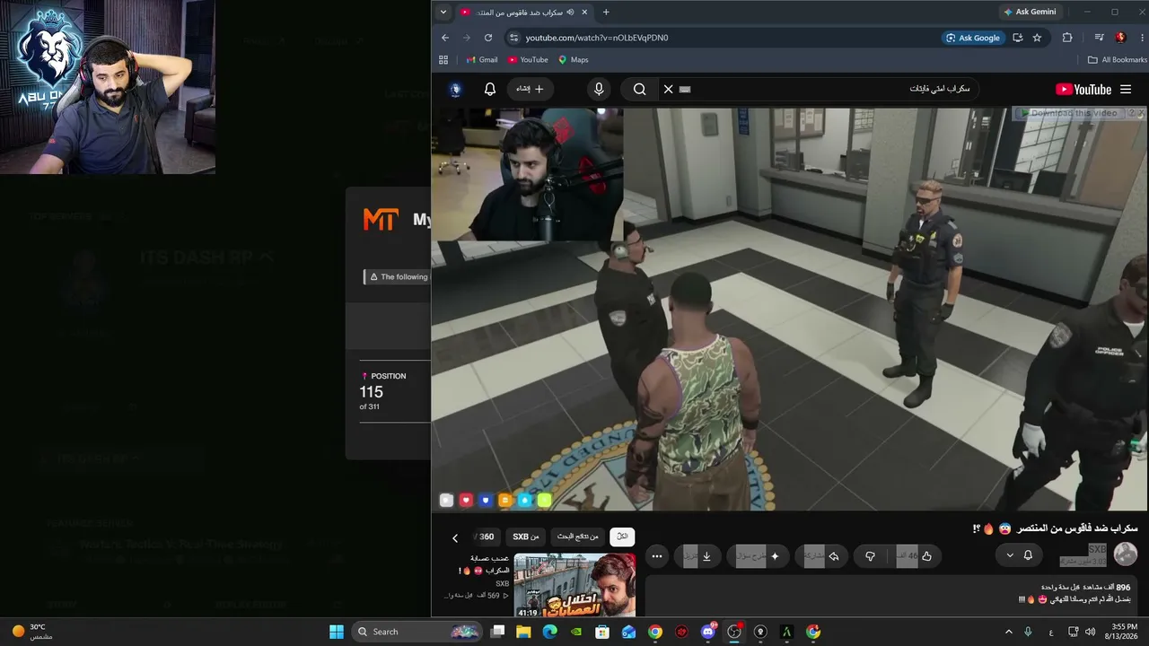Download the video
1149x646 pixels.
(697, 556)
